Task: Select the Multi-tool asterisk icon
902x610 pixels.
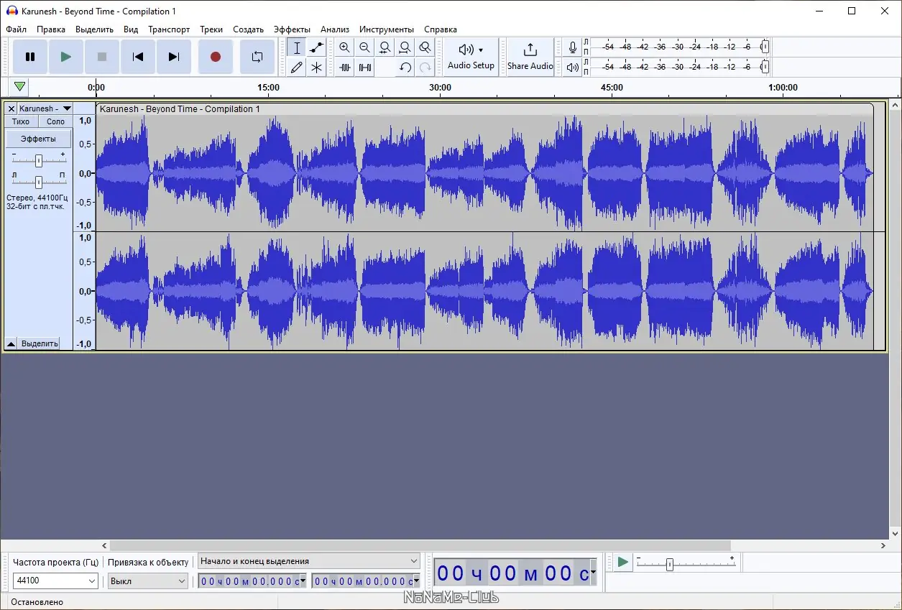Action: coord(316,68)
